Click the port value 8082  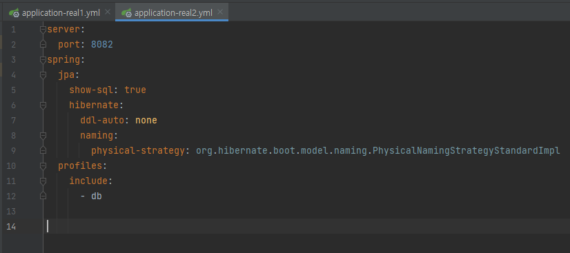[x=102, y=45]
